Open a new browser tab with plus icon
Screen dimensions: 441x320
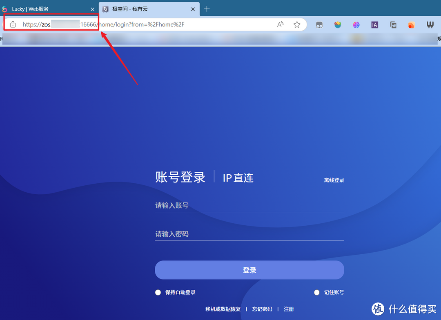point(207,9)
